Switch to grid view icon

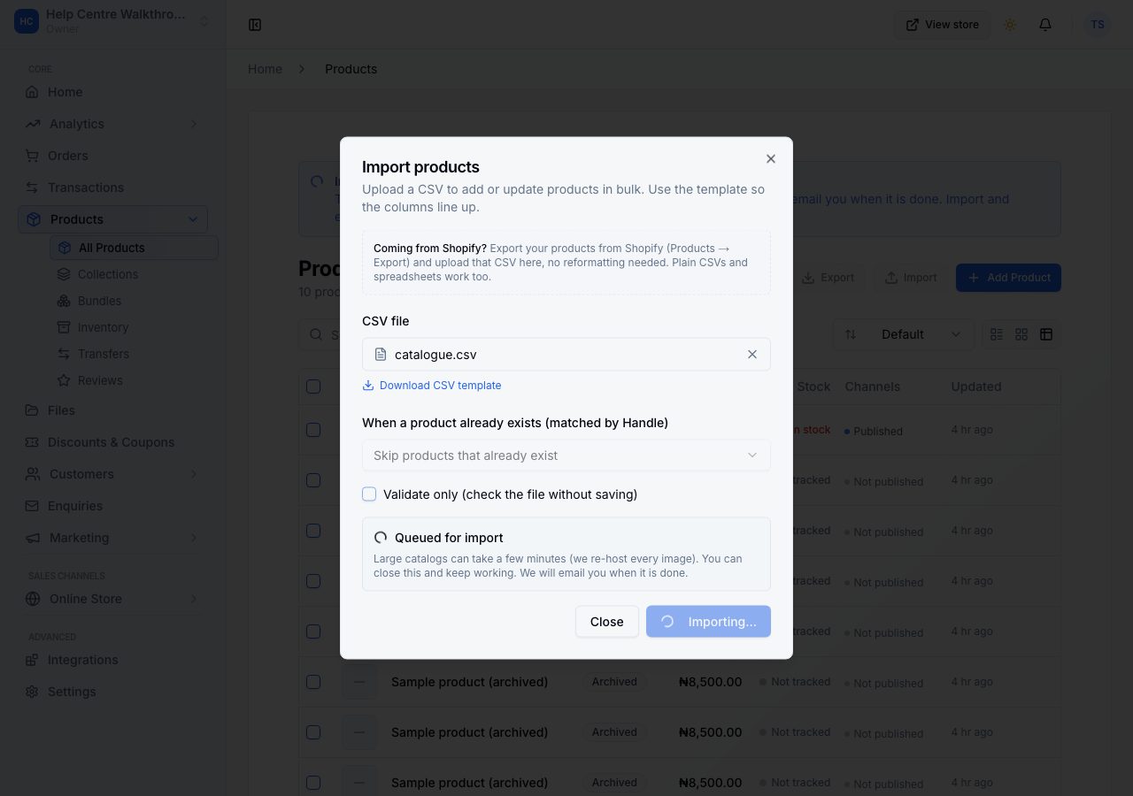click(x=1021, y=334)
